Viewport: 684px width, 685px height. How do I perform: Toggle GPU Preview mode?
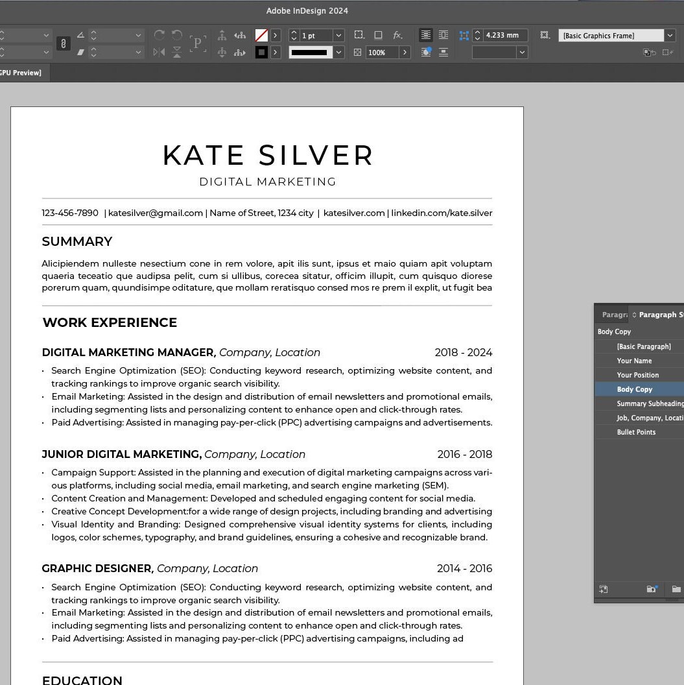click(x=19, y=73)
